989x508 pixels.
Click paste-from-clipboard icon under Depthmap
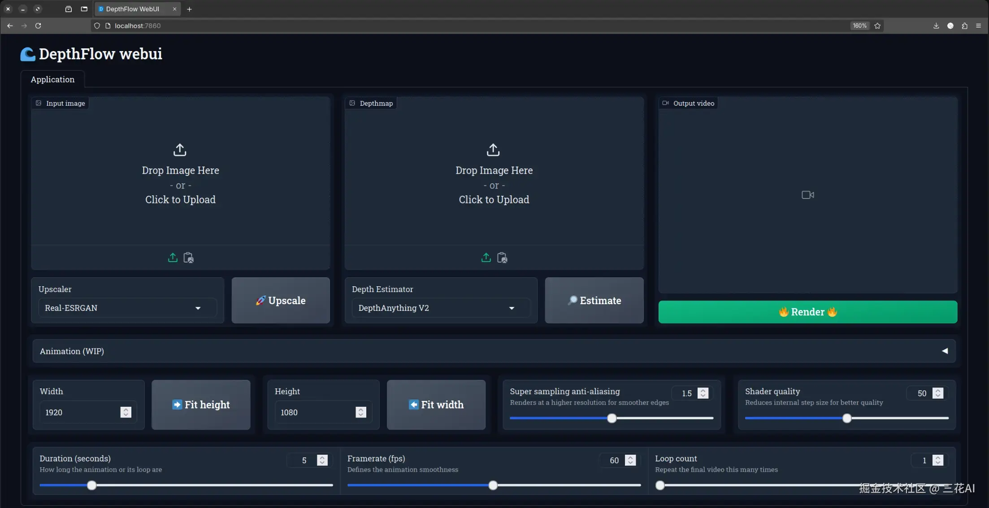tap(502, 258)
